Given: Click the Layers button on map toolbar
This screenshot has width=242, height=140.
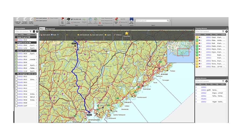Looking at the screenshot, I should coord(108,35).
